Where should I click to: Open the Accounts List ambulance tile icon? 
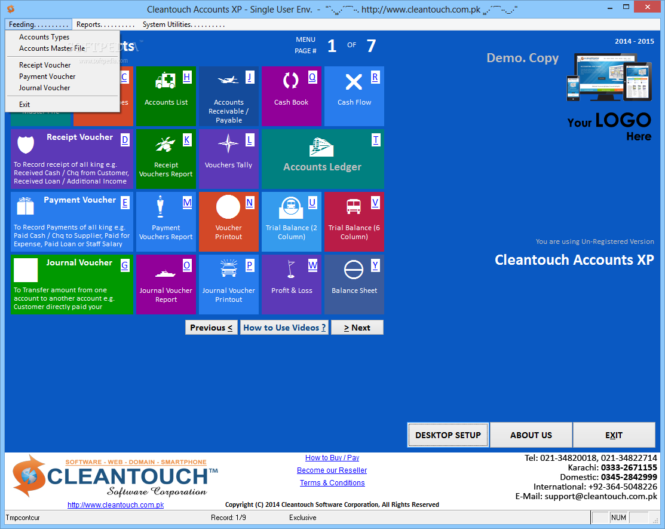coord(166,80)
